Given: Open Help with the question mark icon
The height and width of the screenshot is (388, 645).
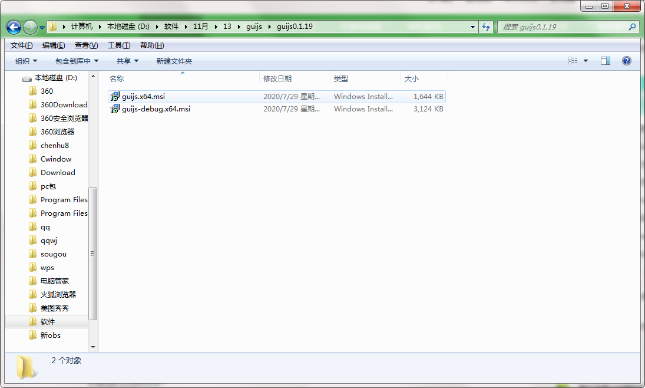Looking at the screenshot, I should [627, 61].
